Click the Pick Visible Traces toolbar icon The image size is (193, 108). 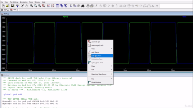49,6
